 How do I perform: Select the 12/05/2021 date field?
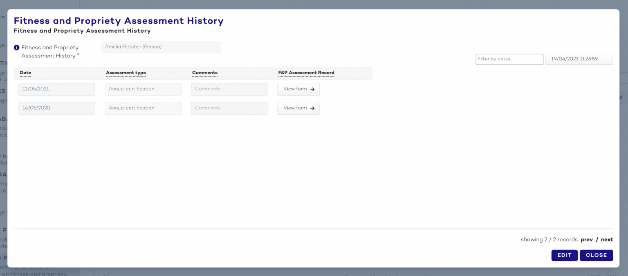56,89
